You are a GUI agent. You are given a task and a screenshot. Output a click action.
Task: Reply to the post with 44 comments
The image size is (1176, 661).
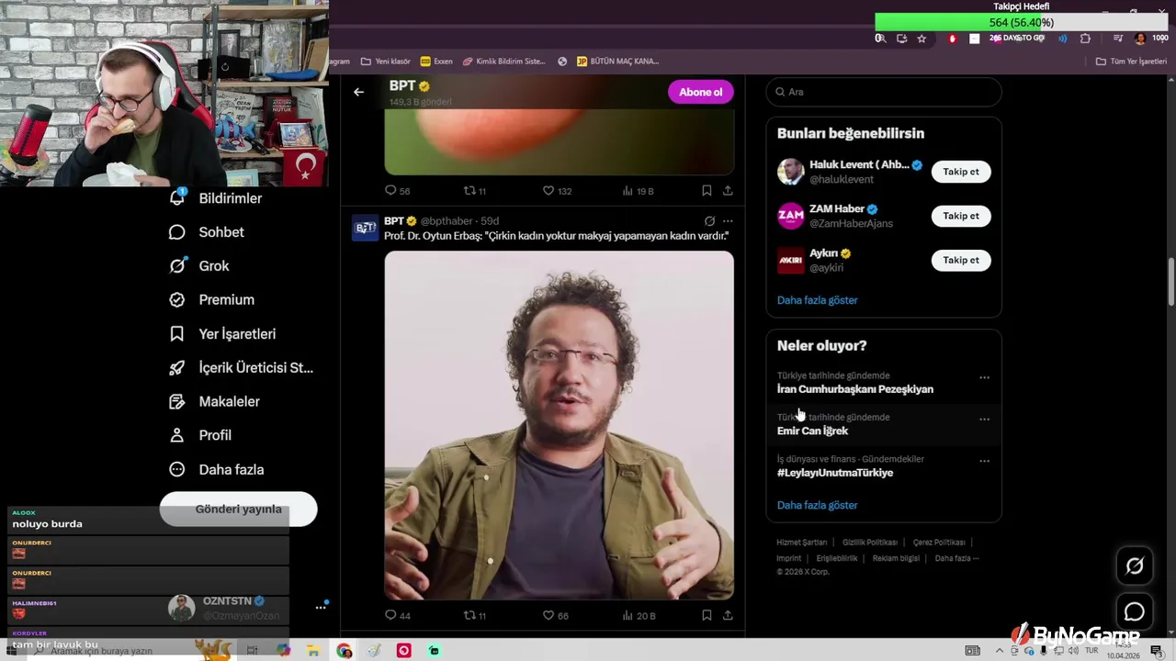click(x=398, y=615)
